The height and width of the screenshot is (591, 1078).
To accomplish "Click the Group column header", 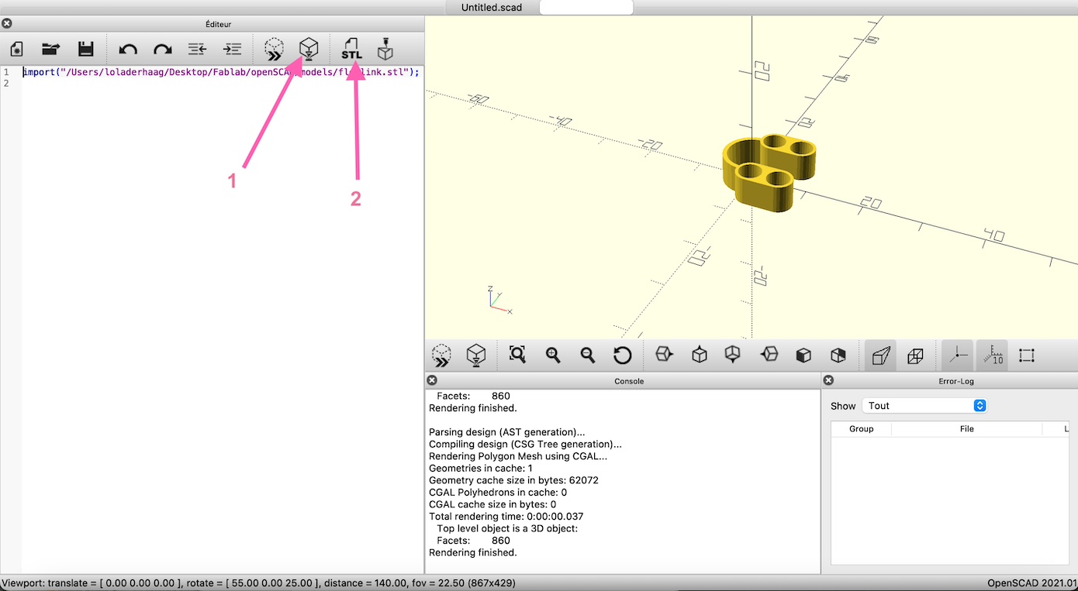I will click(861, 428).
